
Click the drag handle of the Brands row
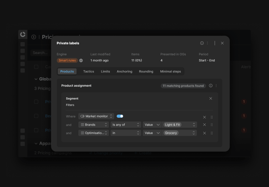point(212,125)
